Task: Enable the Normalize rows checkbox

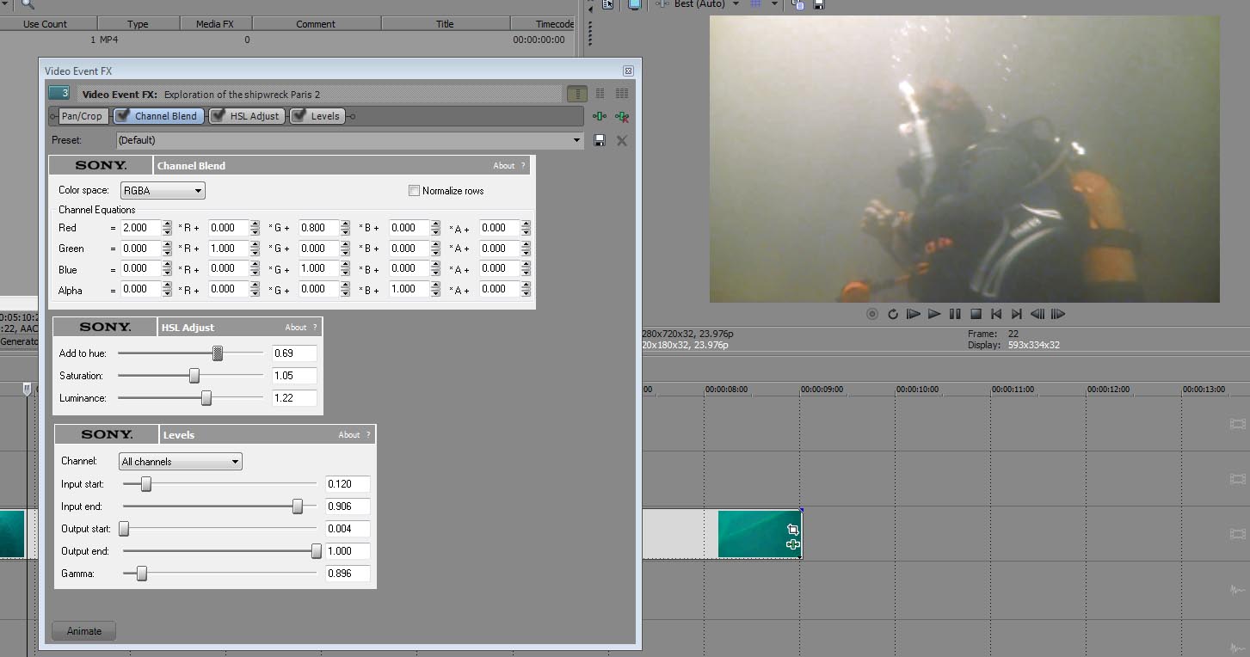Action: click(415, 191)
